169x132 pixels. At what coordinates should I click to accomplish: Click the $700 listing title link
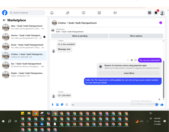pos(70,32)
